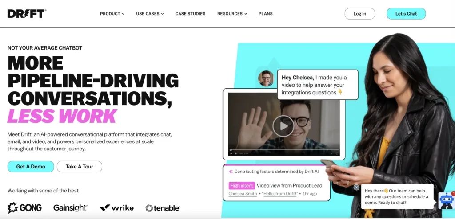Viewport: 455px width, 219px height.
Task: Open the Chelsea Smith link
Action: pyautogui.click(x=243, y=193)
